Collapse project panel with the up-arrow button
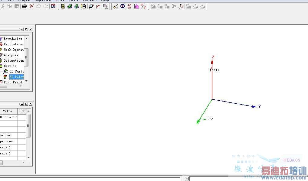 [x=22, y=29]
